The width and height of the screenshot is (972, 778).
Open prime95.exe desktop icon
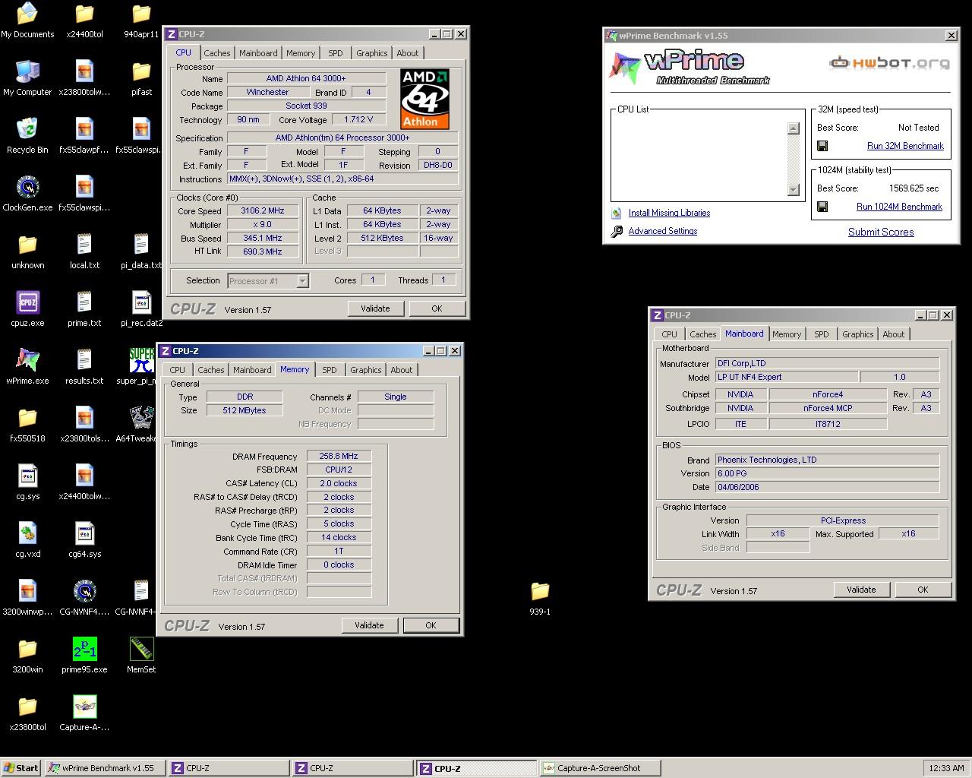tap(84, 649)
